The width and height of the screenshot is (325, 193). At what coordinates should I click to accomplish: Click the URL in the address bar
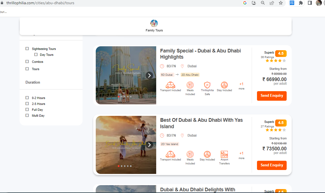(40, 3)
